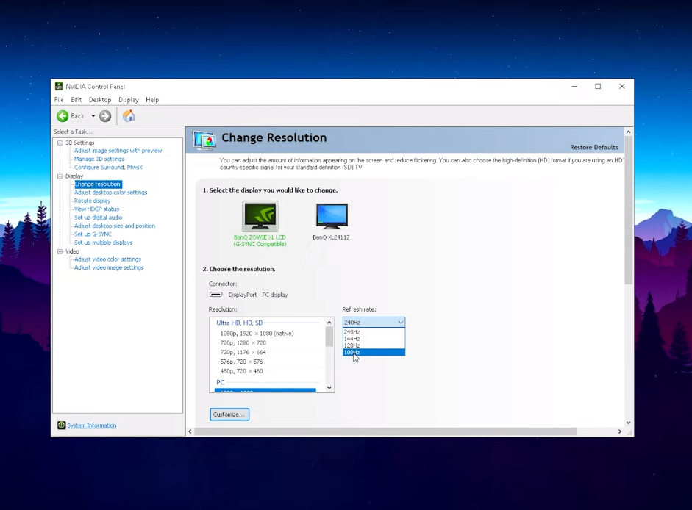Viewport: 692px width, 510px height.
Task: Collapse the 3D Settings tree node
Action: 60,143
